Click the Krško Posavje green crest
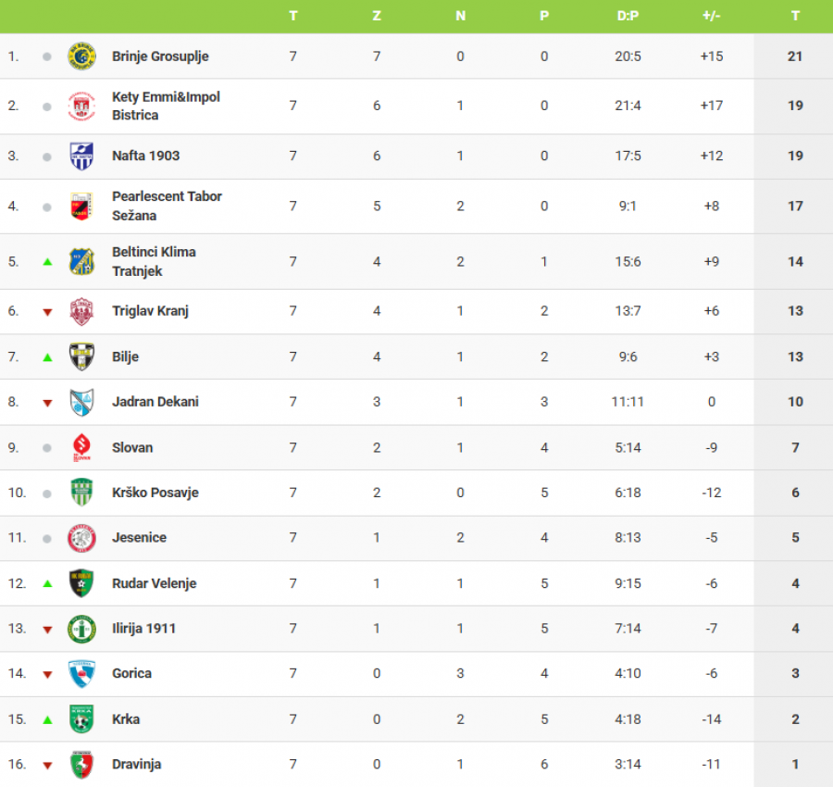The height and width of the screenshot is (787, 833). pyautogui.click(x=81, y=493)
